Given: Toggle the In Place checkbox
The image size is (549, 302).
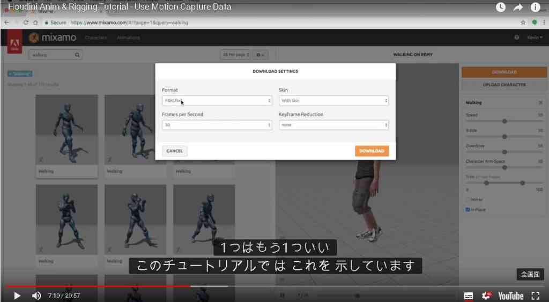Looking at the screenshot, I should coord(468,210).
